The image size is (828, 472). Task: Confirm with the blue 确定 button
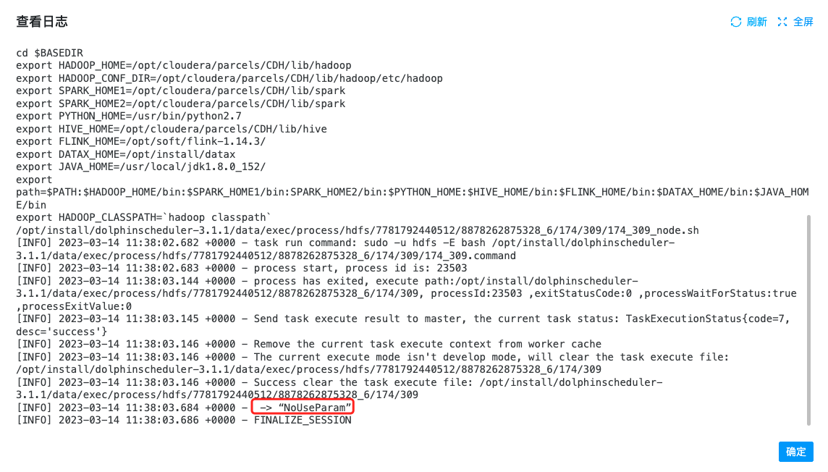795,452
